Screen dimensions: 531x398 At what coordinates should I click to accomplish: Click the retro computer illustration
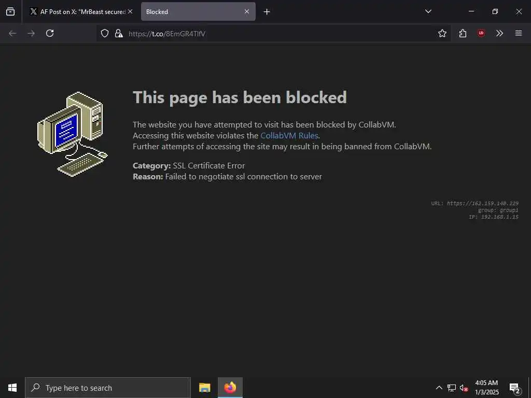click(72, 134)
